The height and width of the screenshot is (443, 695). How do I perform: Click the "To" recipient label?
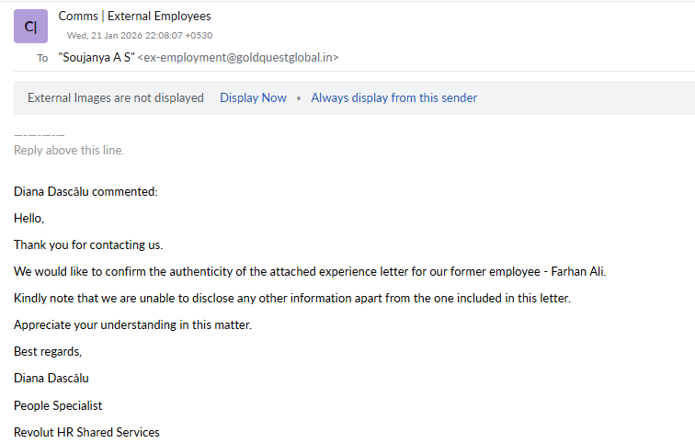pyautogui.click(x=42, y=58)
